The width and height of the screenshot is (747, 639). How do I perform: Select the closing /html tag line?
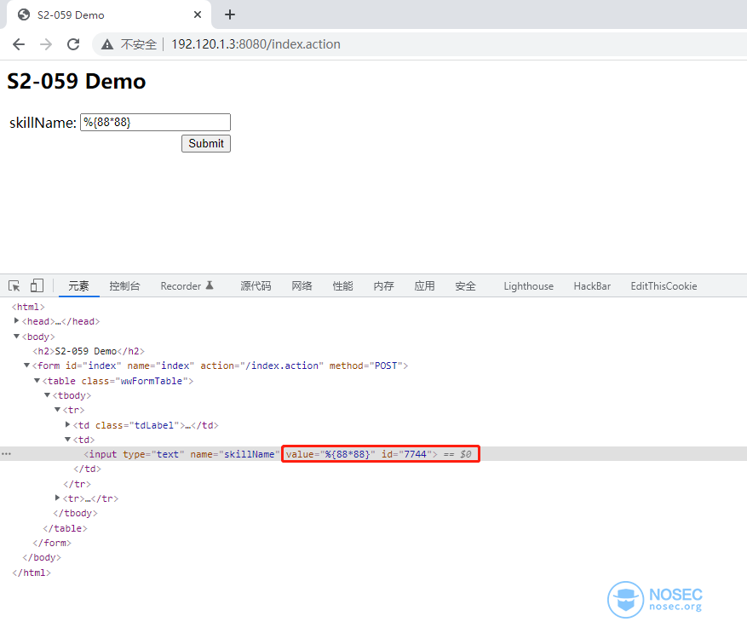click(32, 573)
